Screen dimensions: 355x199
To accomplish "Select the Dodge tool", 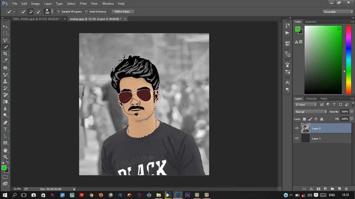I will [5, 116].
